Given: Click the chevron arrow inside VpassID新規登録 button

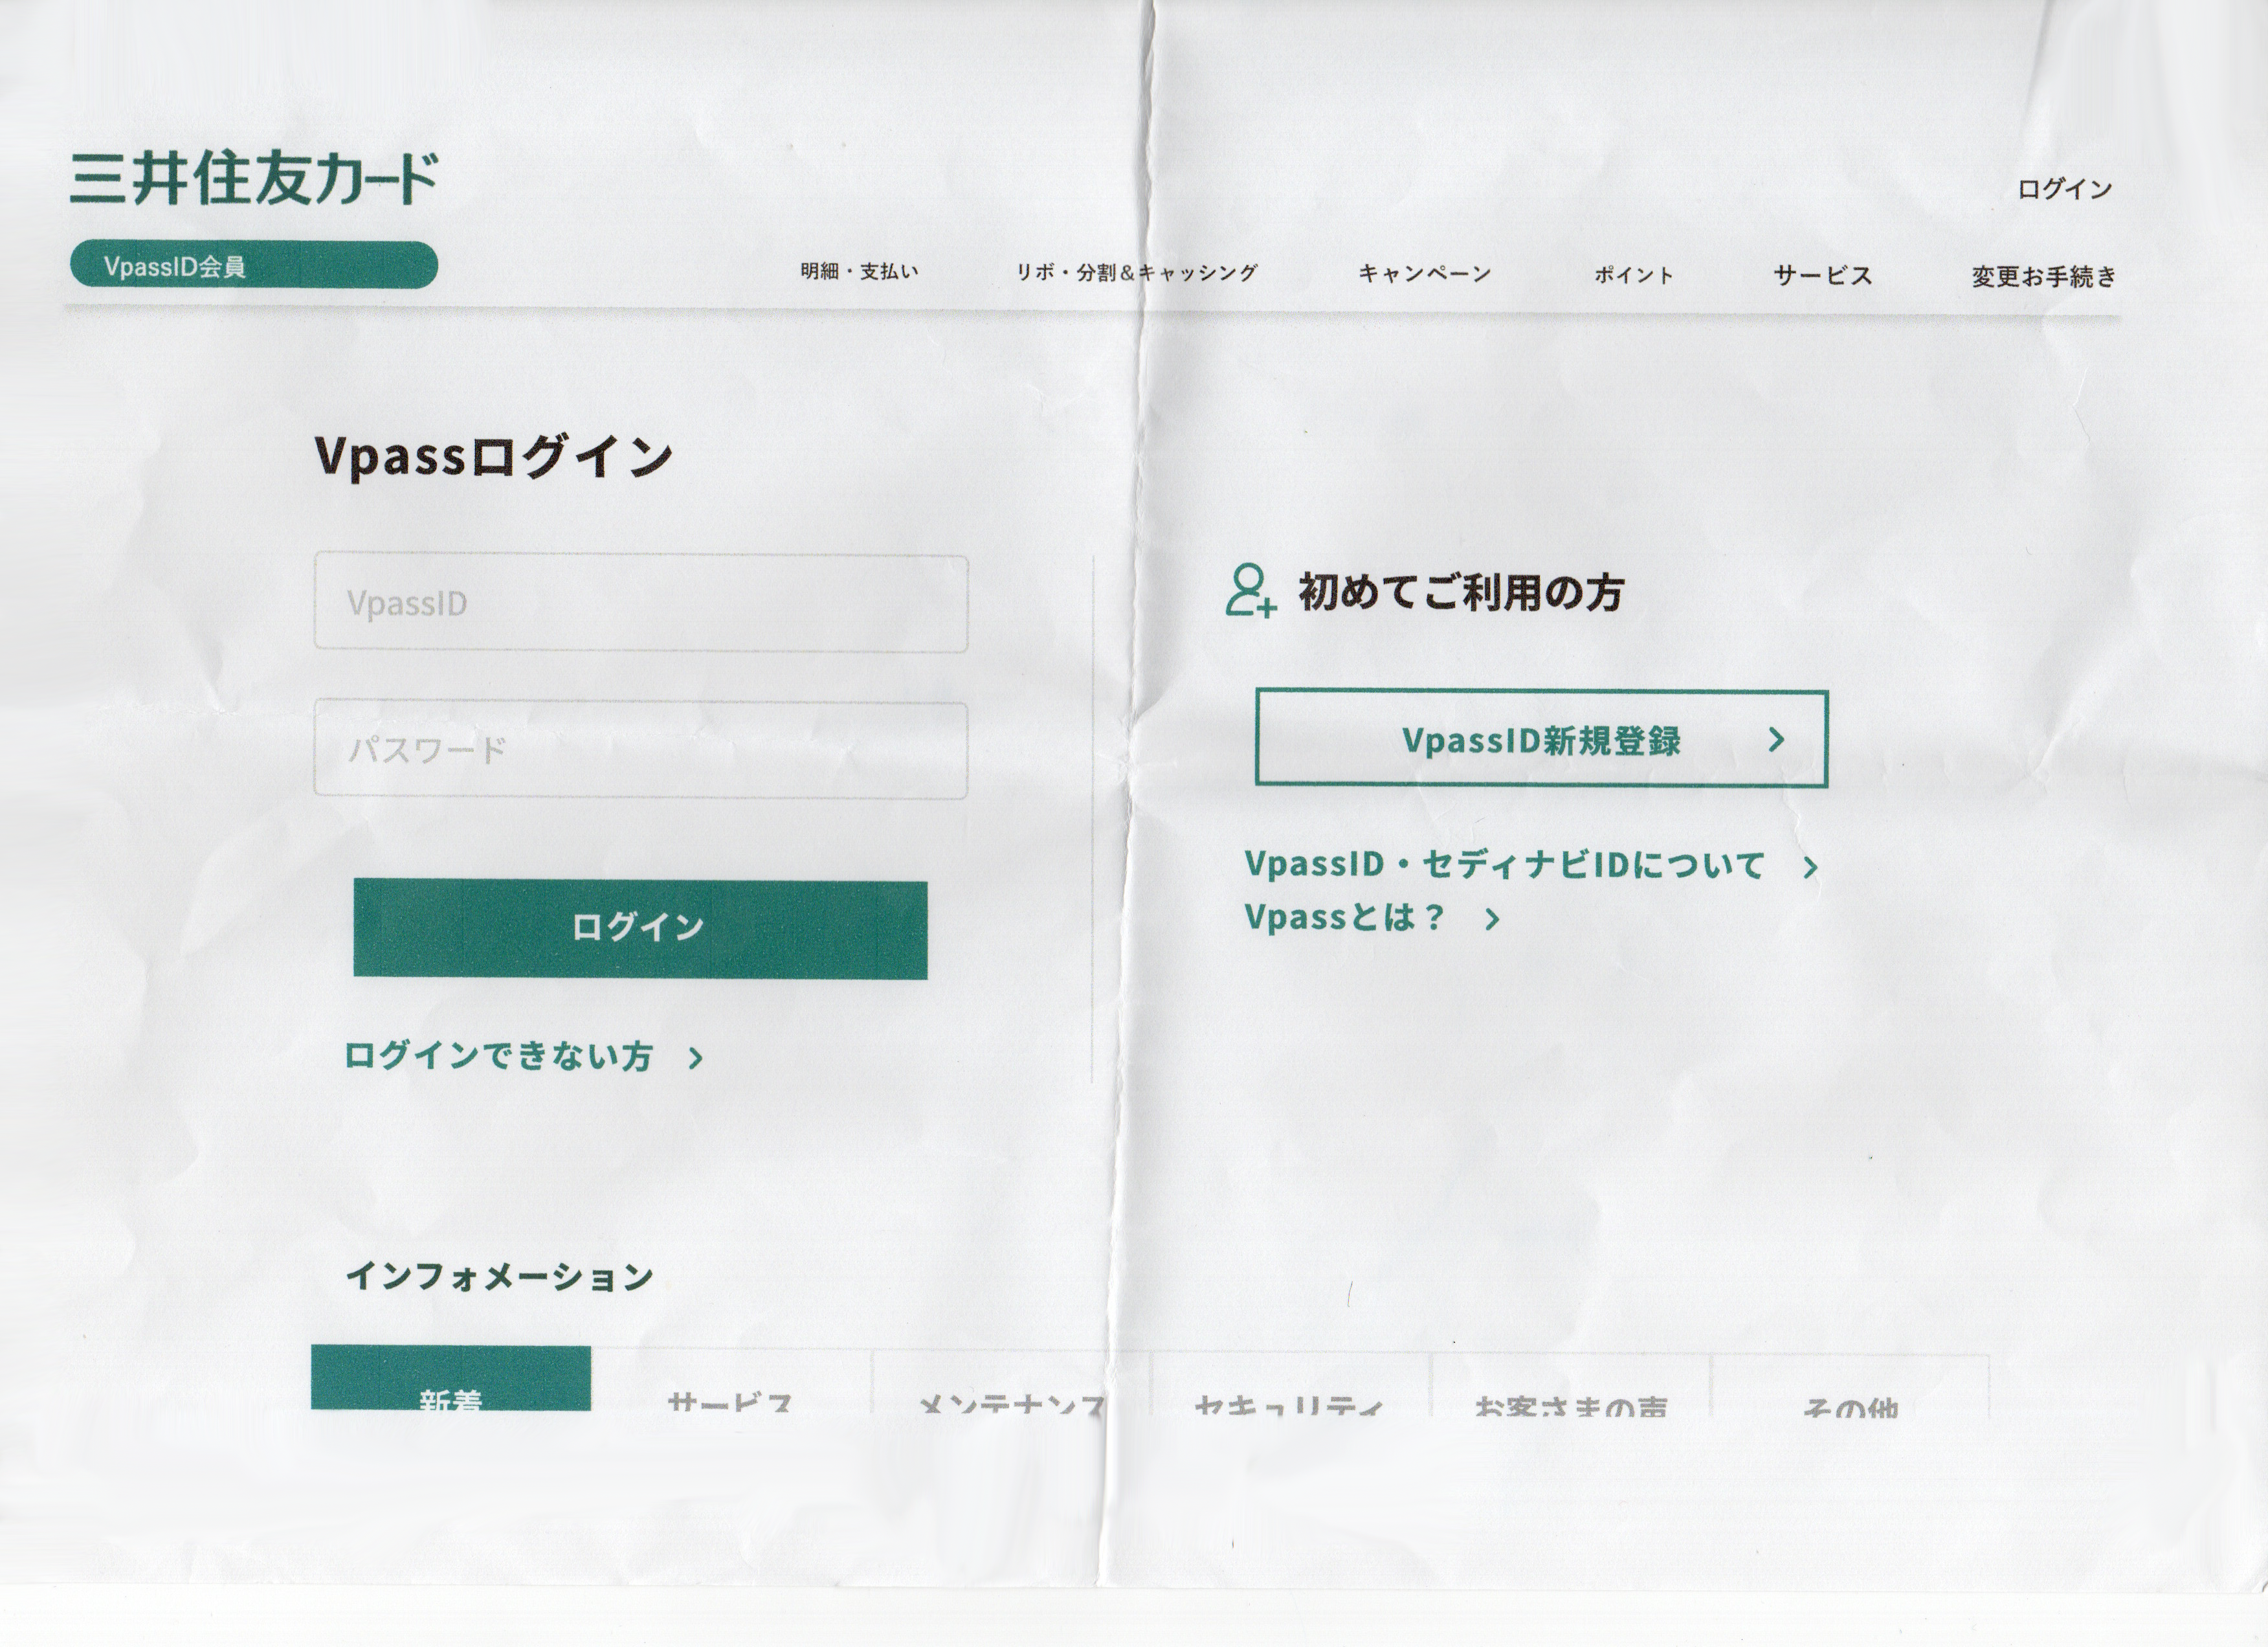Looking at the screenshot, I should [1776, 740].
